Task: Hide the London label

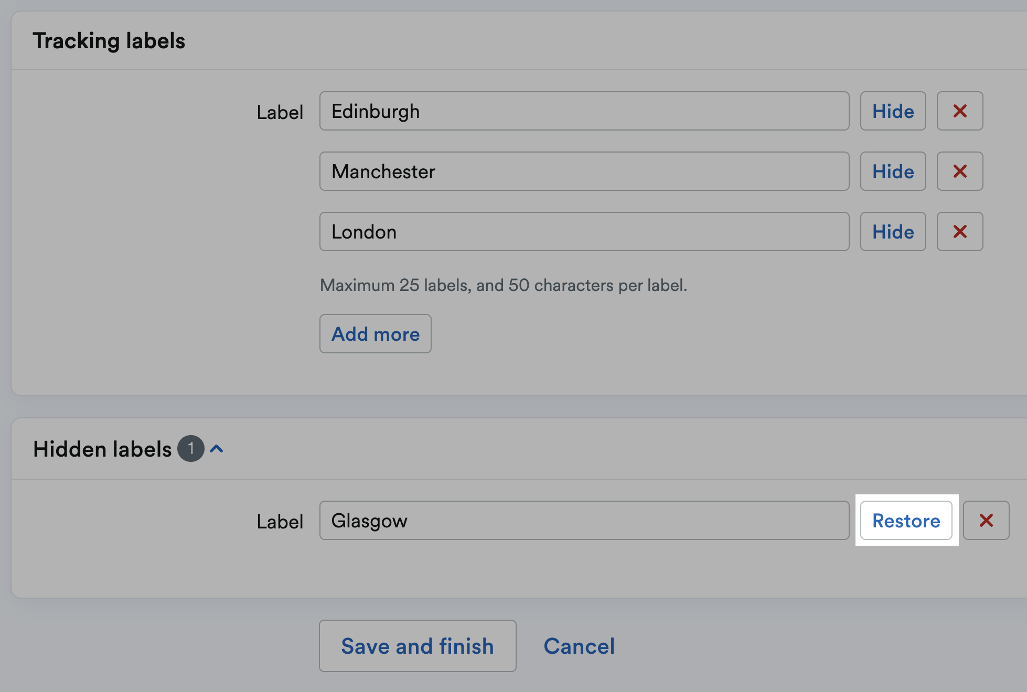Action: (893, 232)
